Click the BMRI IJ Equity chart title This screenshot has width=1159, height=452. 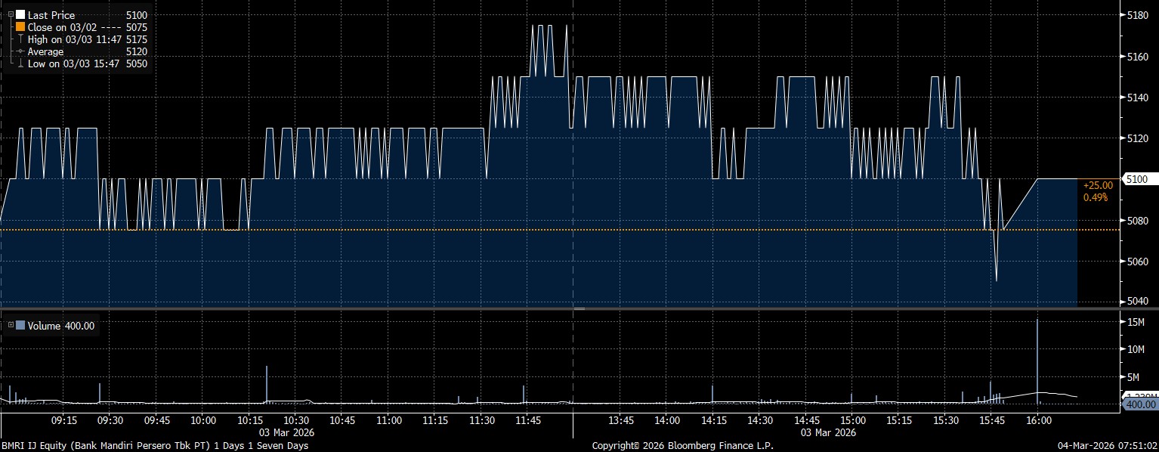point(153,446)
